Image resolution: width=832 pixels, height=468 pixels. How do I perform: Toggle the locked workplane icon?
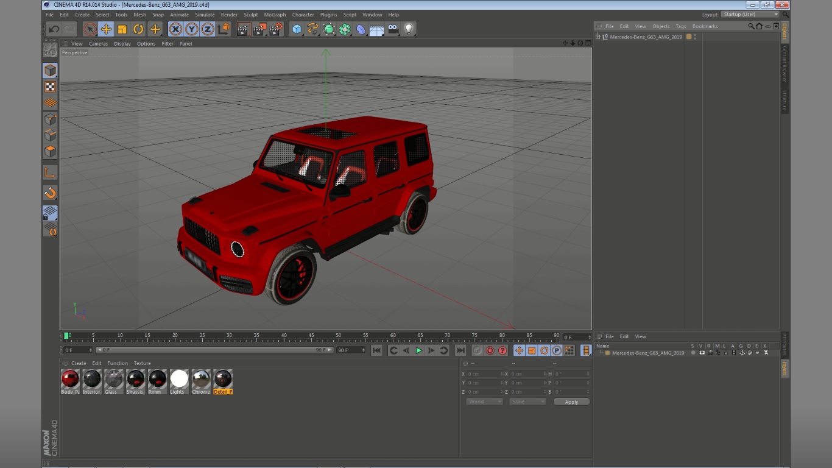click(50, 213)
